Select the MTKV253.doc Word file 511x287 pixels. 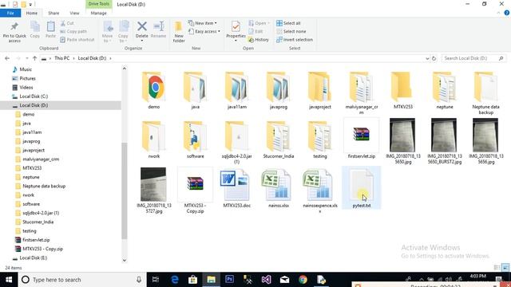[x=236, y=189]
